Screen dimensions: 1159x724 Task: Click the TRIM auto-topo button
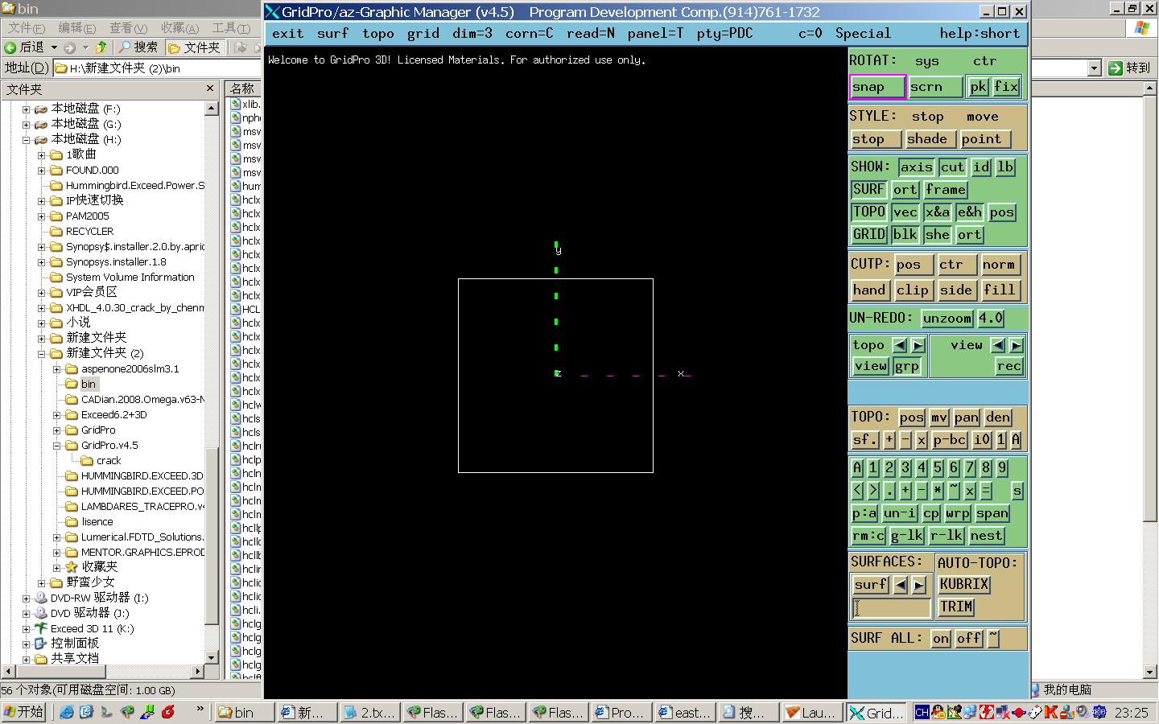(x=956, y=607)
